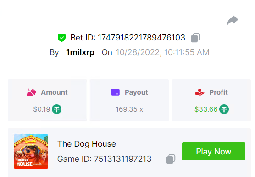Click the purple Payout card icon
The width and height of the screenshot is (255, 177).
(x=115, y=92)
